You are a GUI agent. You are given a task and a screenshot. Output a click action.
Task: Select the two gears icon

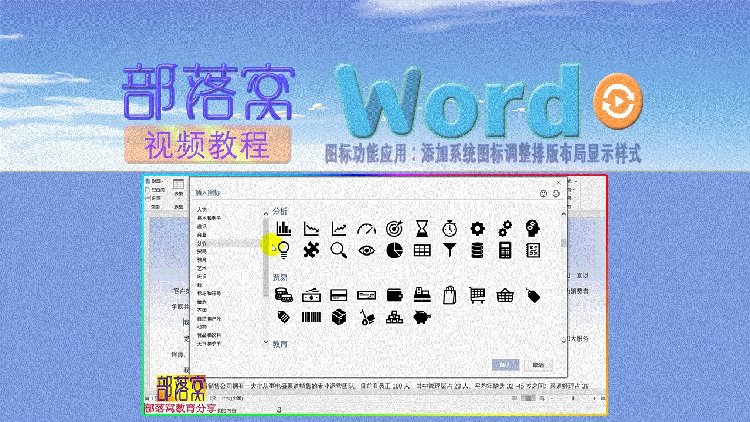click(x=505, y=228)
